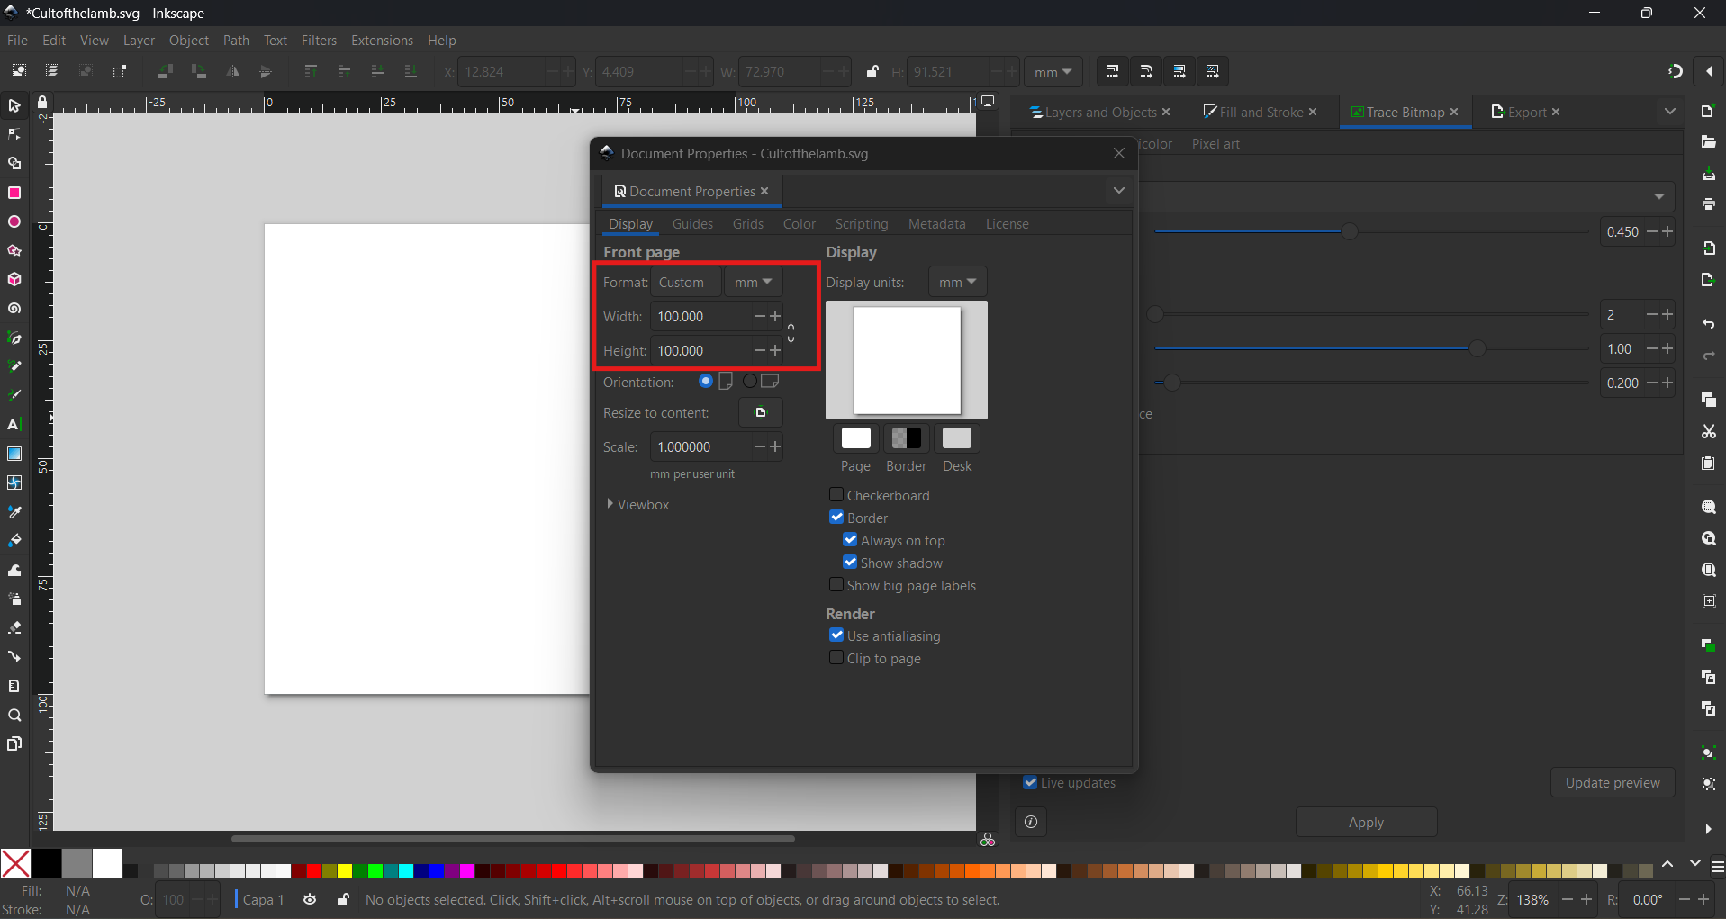Viewport: 1726px width, 919px height.
Task: Click Flip horizontal toolbar icon
Action: 233,71
